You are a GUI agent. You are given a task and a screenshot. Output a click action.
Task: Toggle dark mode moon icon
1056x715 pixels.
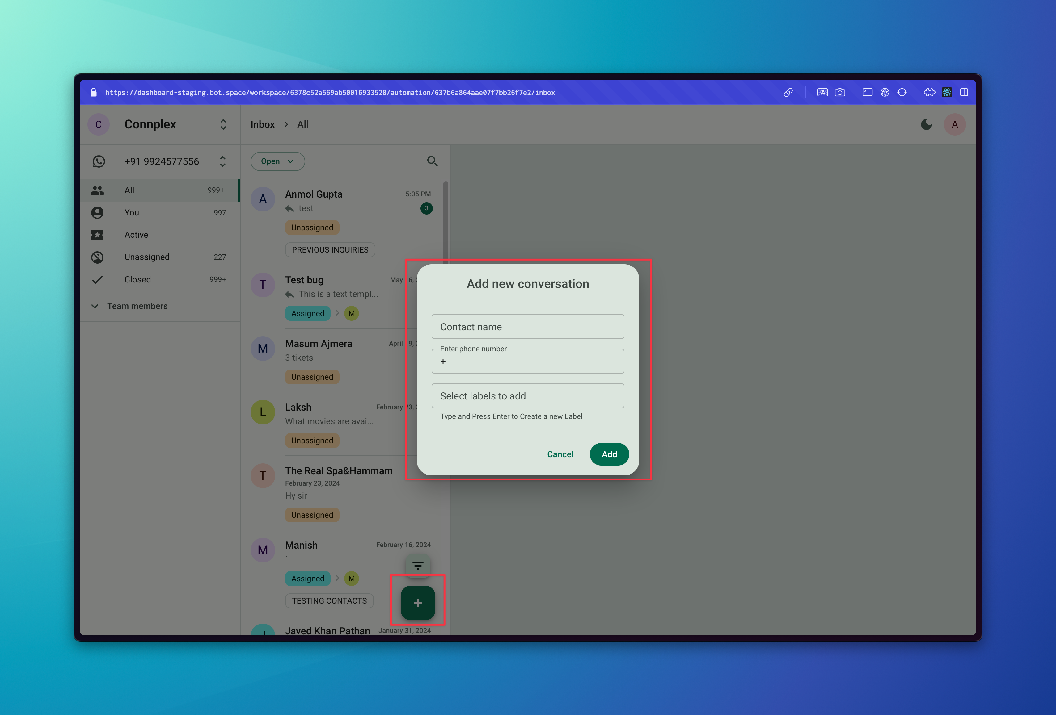pyautogui.click(x=926, y=124)
